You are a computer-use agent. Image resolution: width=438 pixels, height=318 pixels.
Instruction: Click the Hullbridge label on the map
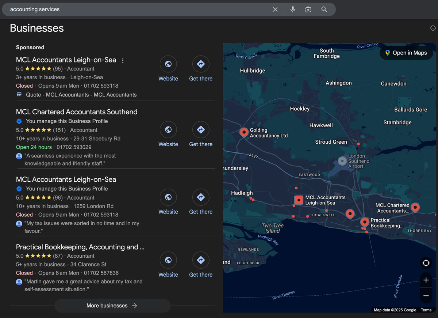coord(253,71)
